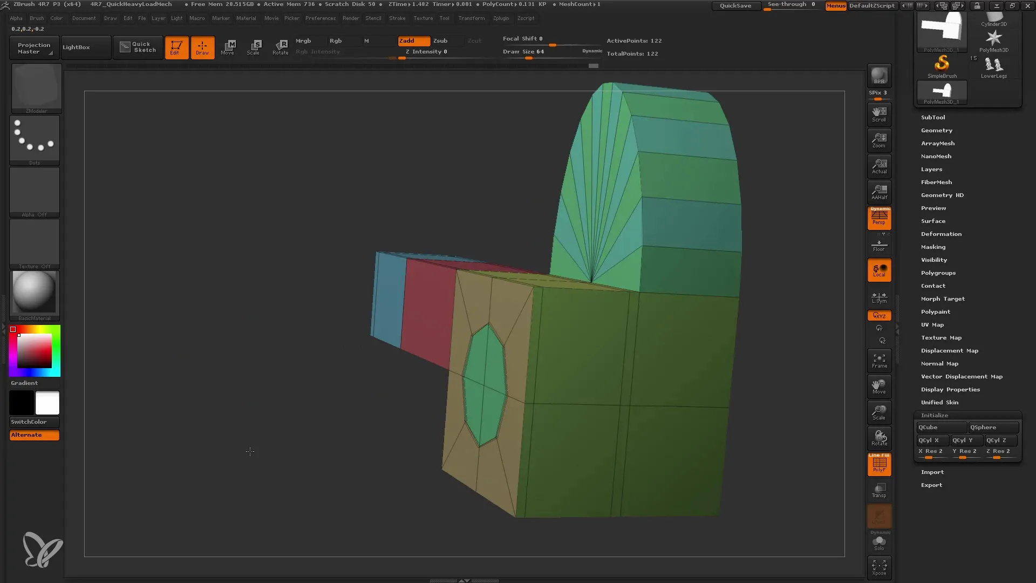Click the Actual size icon

[879, 166]
